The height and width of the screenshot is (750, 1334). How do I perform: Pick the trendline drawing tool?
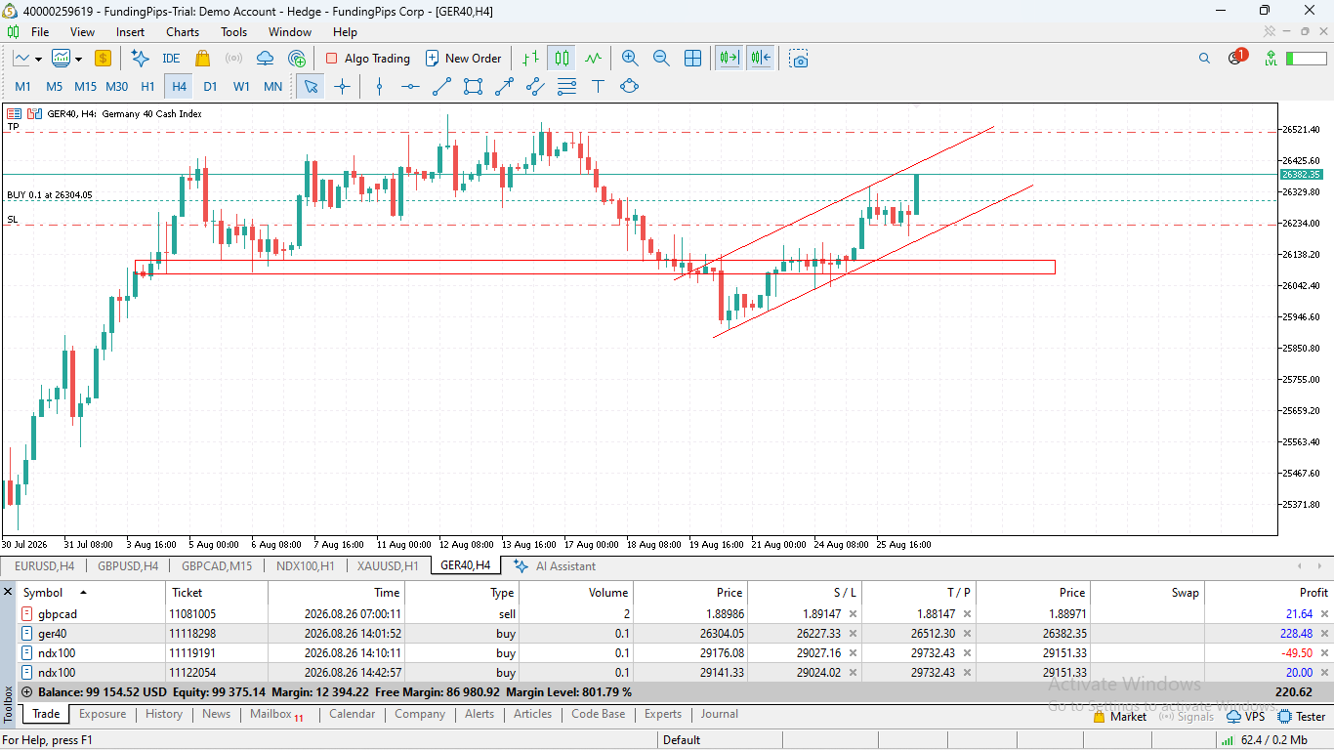(441, 86)
